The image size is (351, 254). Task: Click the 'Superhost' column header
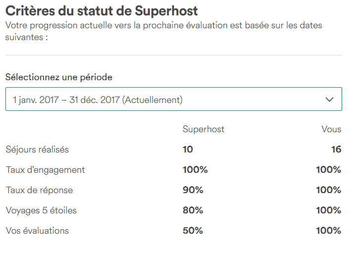(203, 129)
